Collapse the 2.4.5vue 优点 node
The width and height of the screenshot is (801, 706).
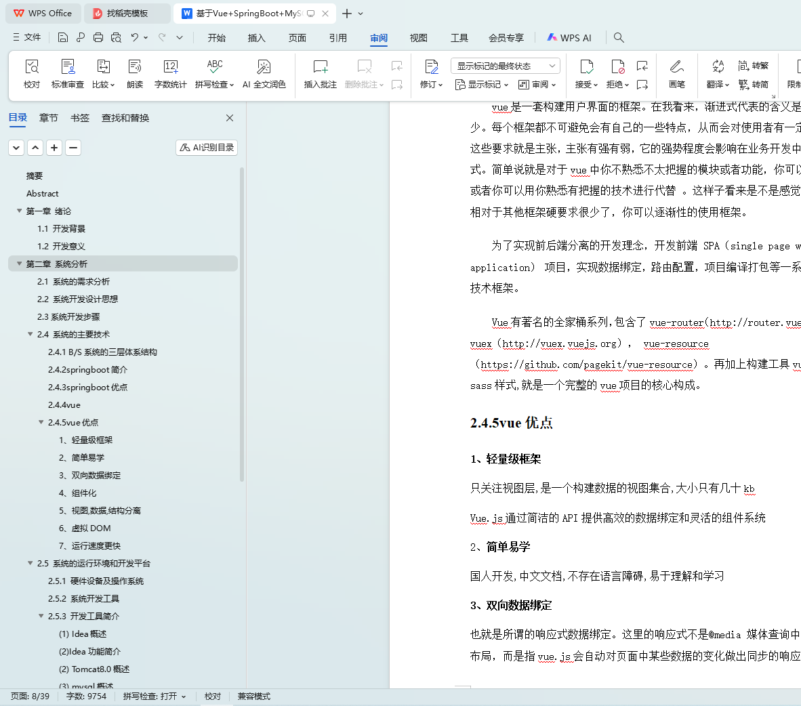41,423
